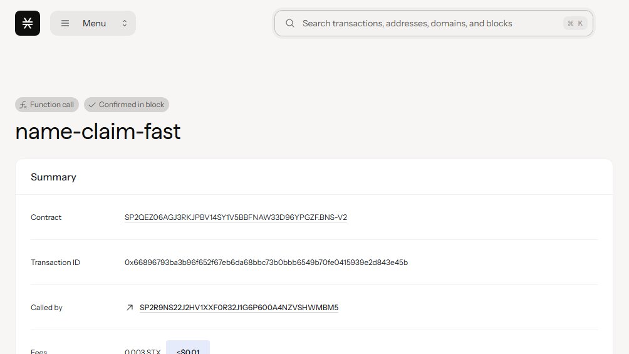Click the Transaction ID row label
Image resolution: width=629 pixels, height=354 pixels.
55,263
